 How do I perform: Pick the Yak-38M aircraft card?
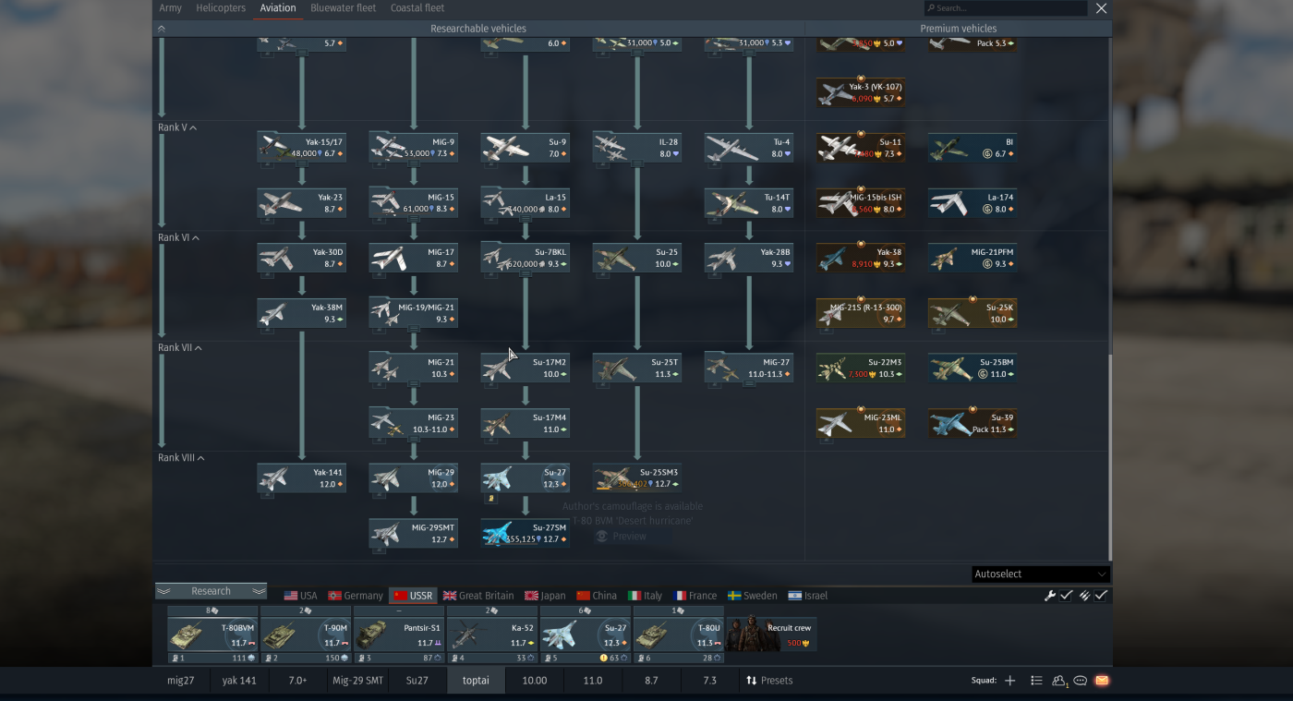click(302, 313)
